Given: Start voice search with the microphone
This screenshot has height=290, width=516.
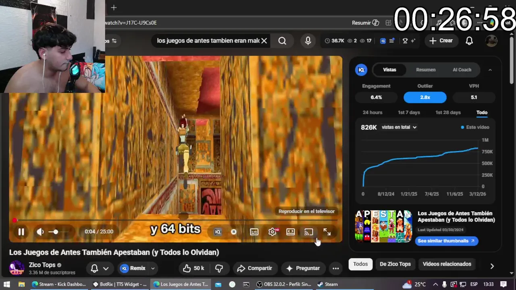Looking at the screenshot, I should pos(308,41).
